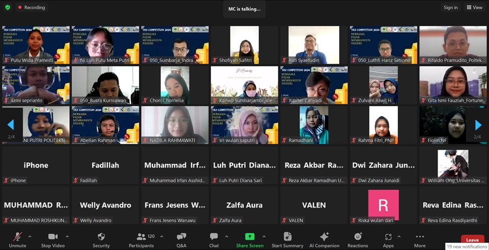Image resolution: width=489 pixels, height=250 pixels.
Task: Click the Sign in button
Action: pyautogui.click(x=450, y=8)
